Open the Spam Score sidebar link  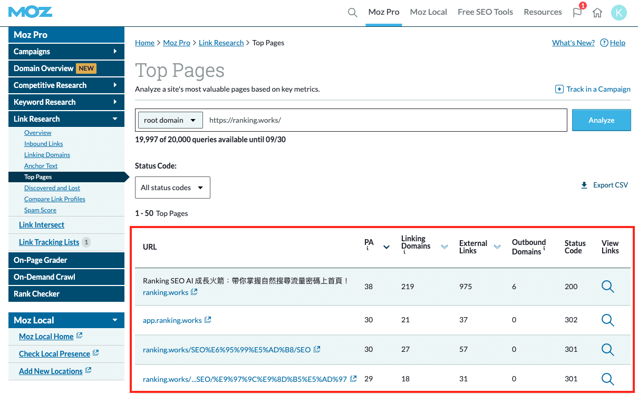tap(40, 210)
